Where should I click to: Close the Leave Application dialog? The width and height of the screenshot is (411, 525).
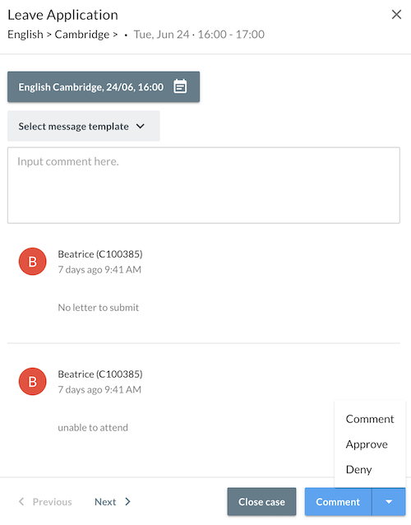pyautogui.click(x=396, y=14)
